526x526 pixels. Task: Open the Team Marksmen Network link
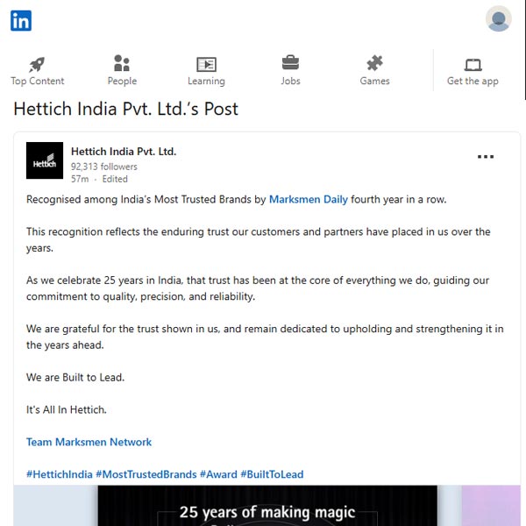[x=89, y=443]
